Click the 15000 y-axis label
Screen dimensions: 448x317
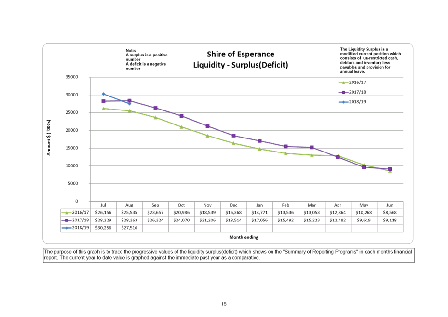point(72,148)
